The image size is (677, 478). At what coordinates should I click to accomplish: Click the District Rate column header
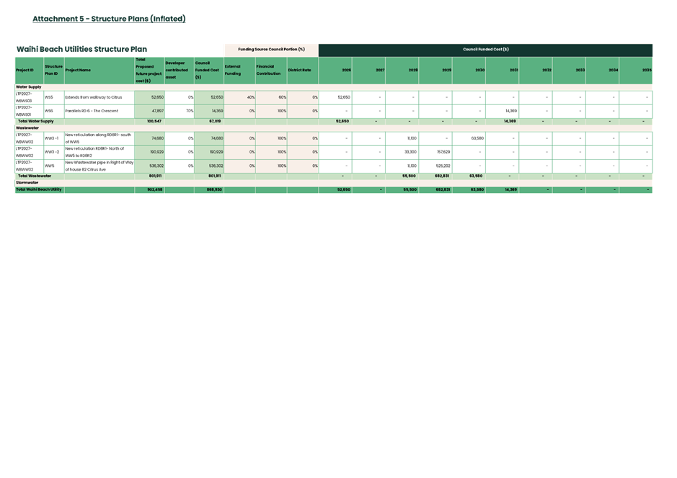299,71
